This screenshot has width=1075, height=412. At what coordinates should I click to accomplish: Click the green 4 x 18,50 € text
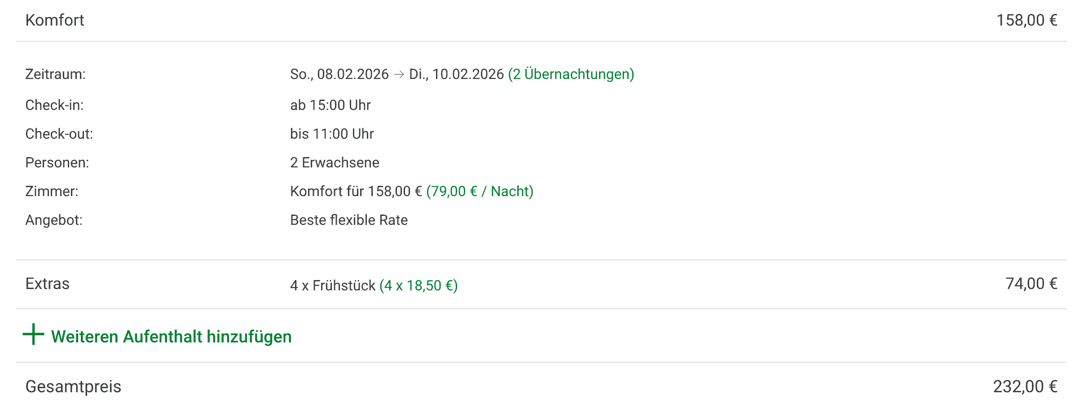418,285
